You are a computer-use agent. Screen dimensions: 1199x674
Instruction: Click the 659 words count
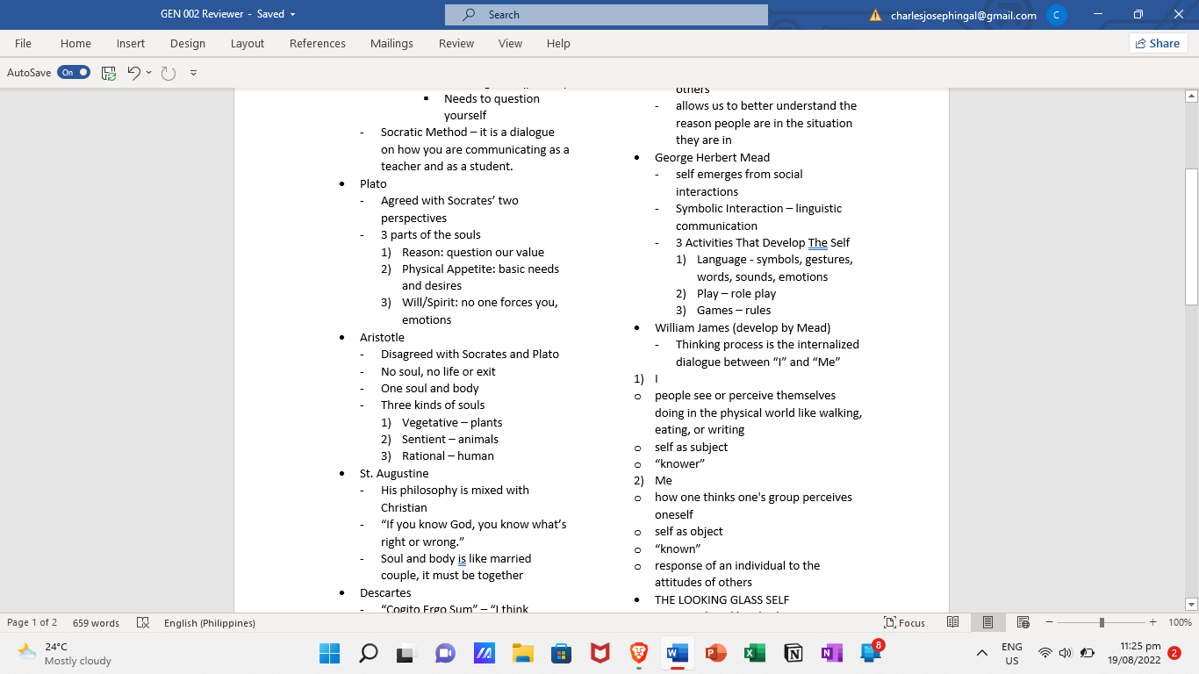(96, 622)
